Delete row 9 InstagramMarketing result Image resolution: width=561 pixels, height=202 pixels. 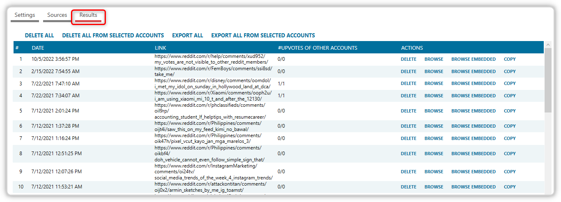point(408,172)
